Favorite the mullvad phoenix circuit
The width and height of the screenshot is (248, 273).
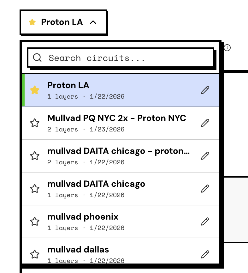[35, 221]
